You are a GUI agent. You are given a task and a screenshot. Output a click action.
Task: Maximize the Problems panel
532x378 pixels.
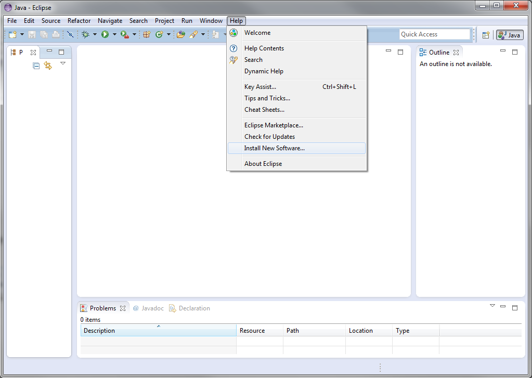pyautogui.click(x=515, y=307)
